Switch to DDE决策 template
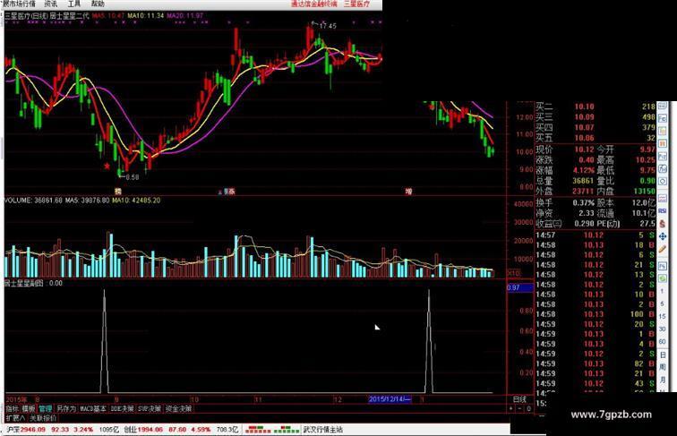The height and width of the screenshot is (436, 677). (x=122, y=408)
